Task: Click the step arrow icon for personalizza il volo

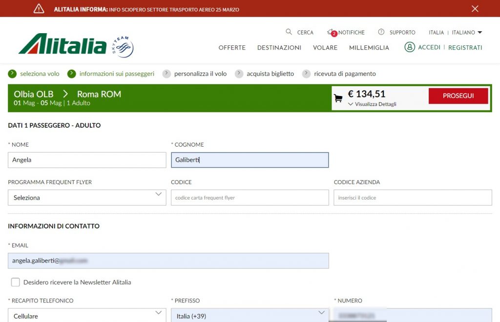Action: 167,74
